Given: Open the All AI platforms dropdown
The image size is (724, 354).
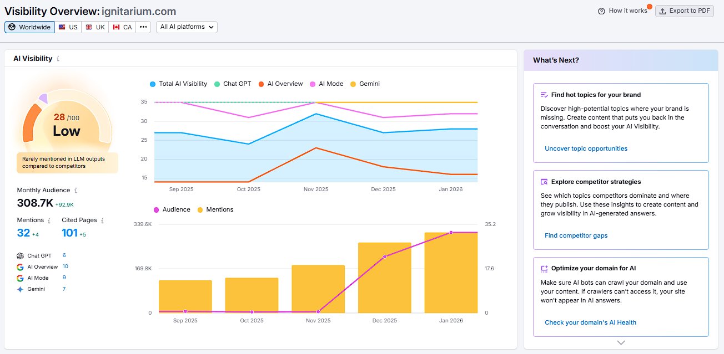Looking at the screenshot, I should [x=187, y=26].
